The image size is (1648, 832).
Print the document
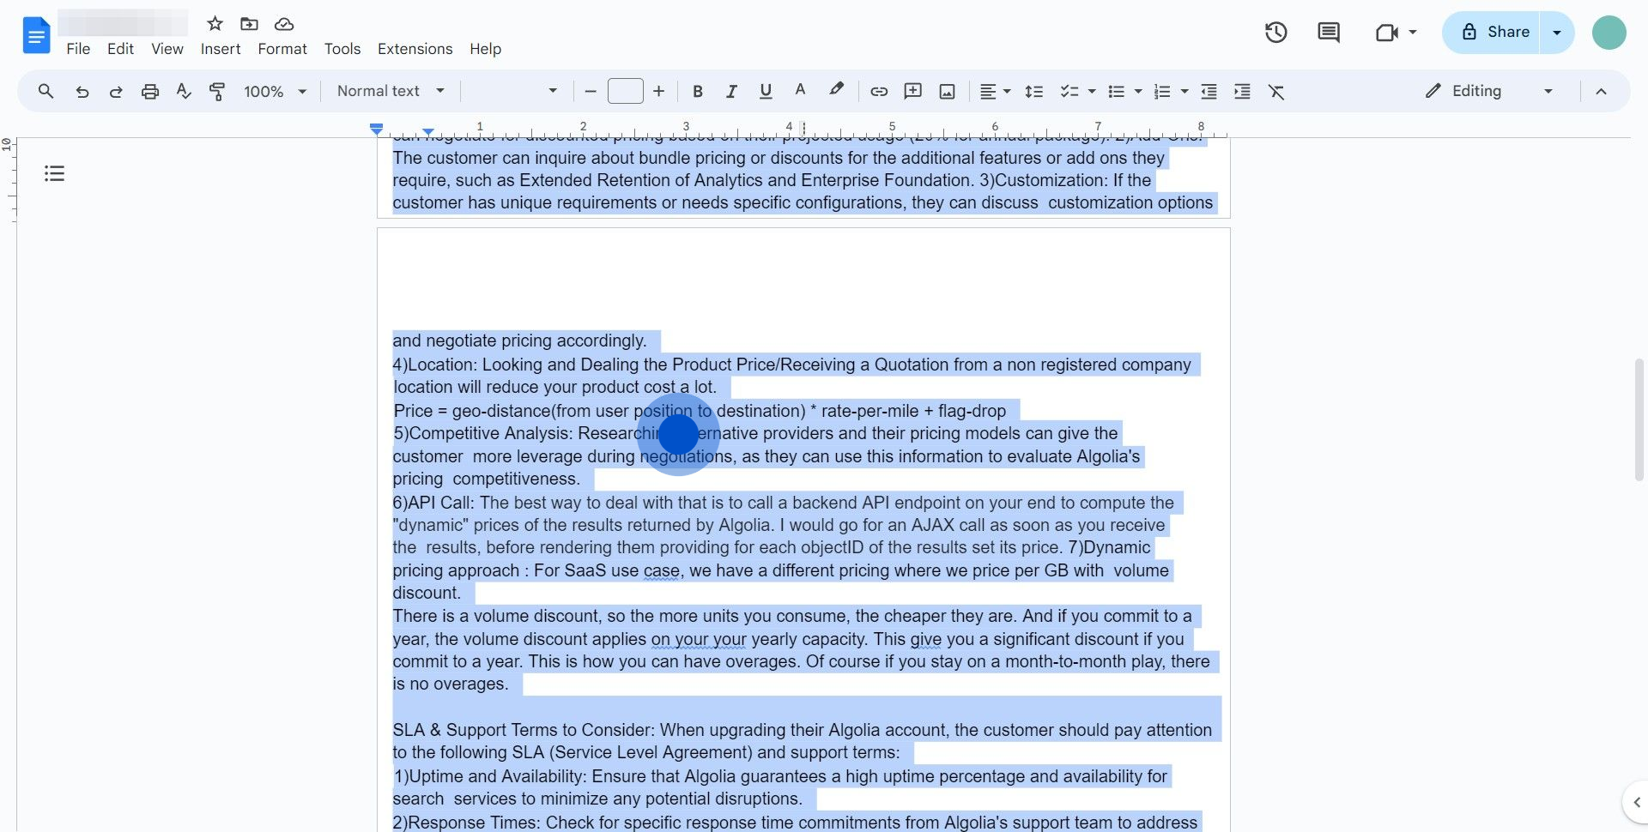tap(150, 91)
